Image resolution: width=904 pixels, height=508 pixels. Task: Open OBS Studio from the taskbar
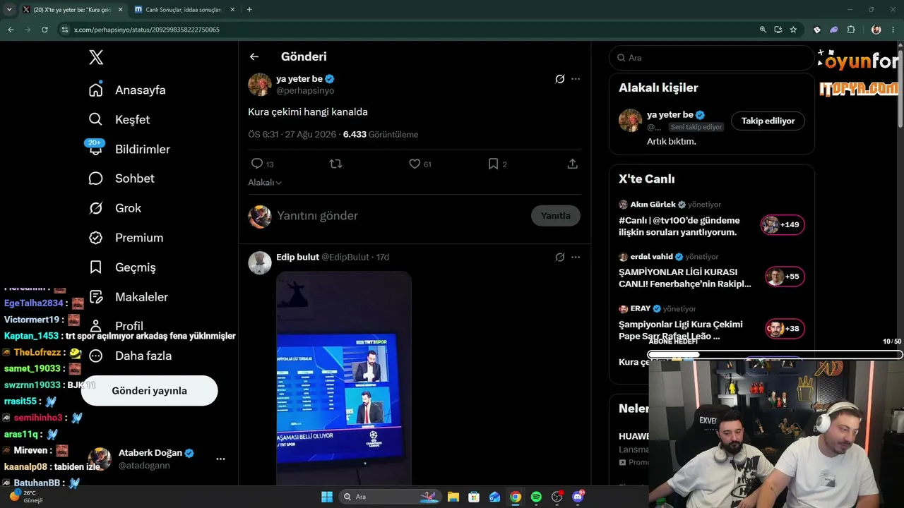[557, 497]
